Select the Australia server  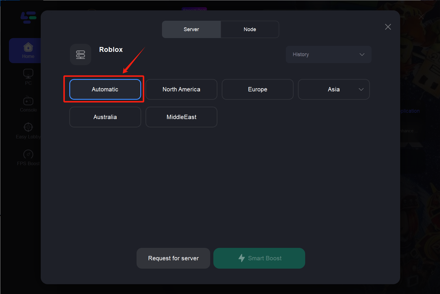click(105, 117)
